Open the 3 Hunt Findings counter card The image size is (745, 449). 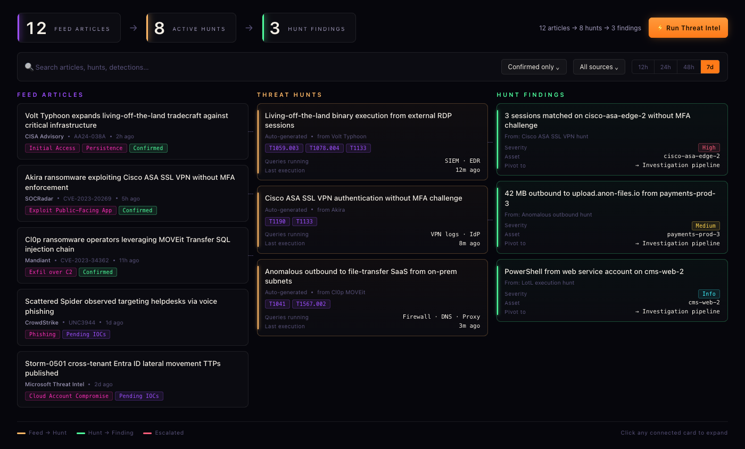point(309,28)
